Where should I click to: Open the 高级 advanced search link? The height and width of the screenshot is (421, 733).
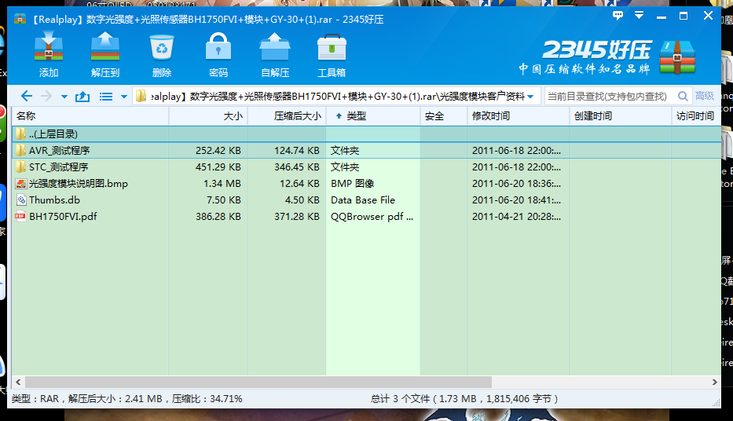coord(705,96)
